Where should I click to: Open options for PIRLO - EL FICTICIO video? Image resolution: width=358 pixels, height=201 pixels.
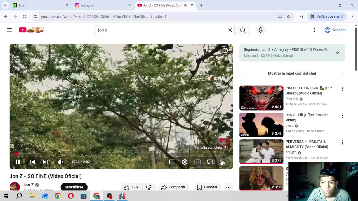[x=343, y=89]
